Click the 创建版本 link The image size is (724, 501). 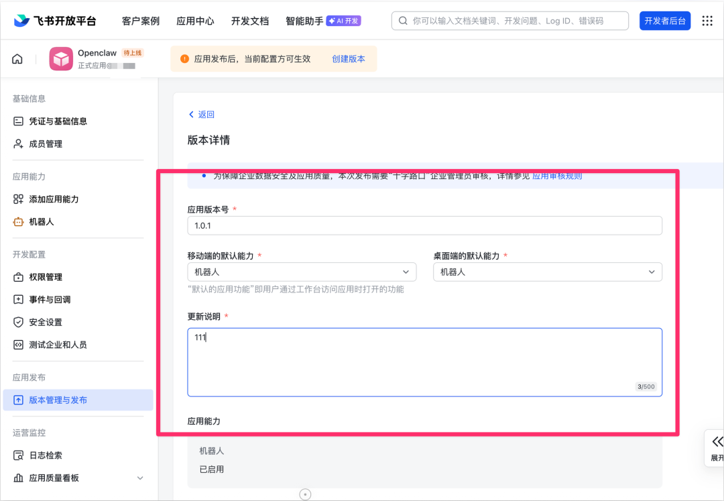(x=347, y=58)
